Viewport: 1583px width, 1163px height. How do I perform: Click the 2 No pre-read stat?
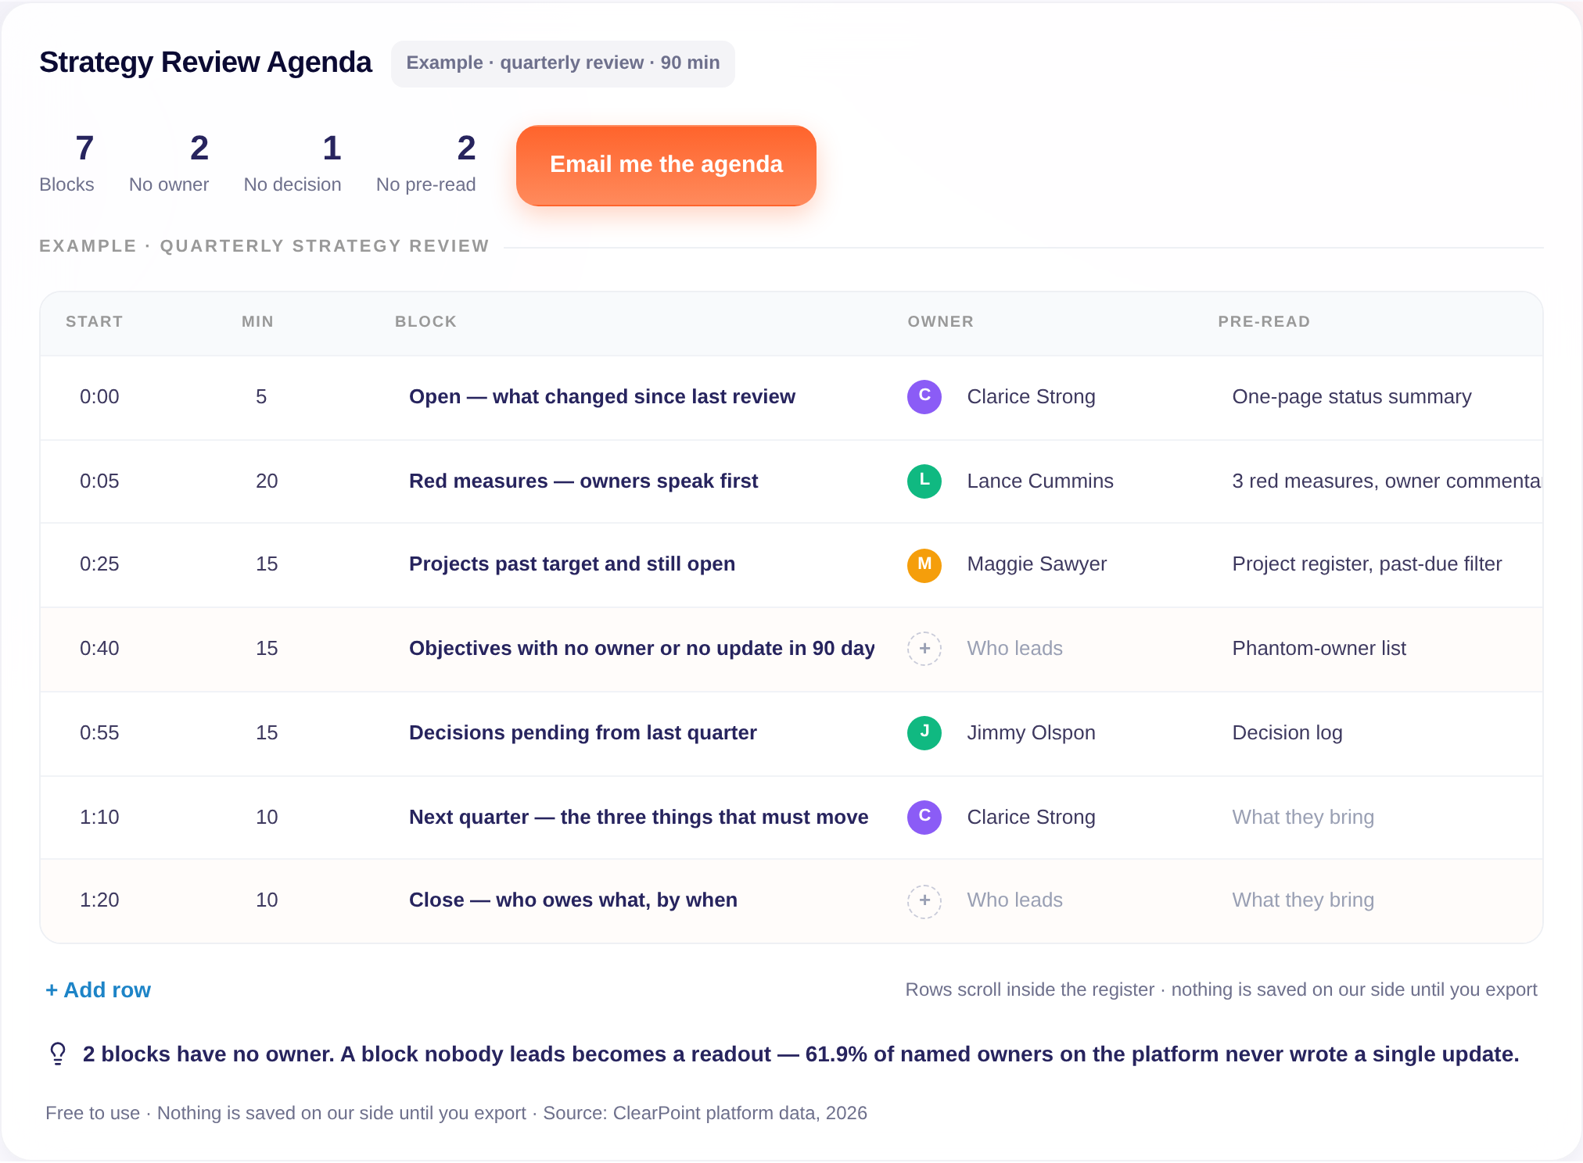(x=426, y=163)
